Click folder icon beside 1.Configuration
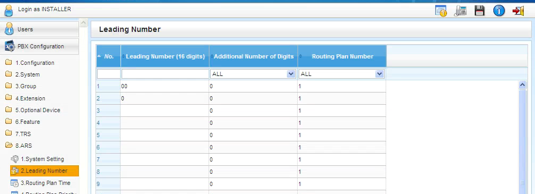The height and width of the screenshot is (194, 535). point(9,63)
